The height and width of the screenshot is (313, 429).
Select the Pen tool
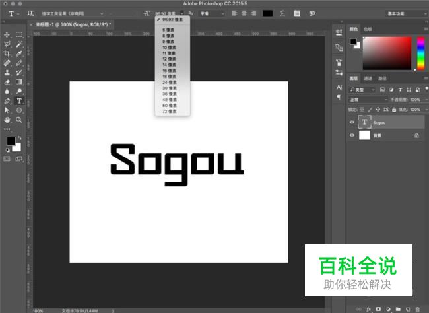tap(7, 101)
